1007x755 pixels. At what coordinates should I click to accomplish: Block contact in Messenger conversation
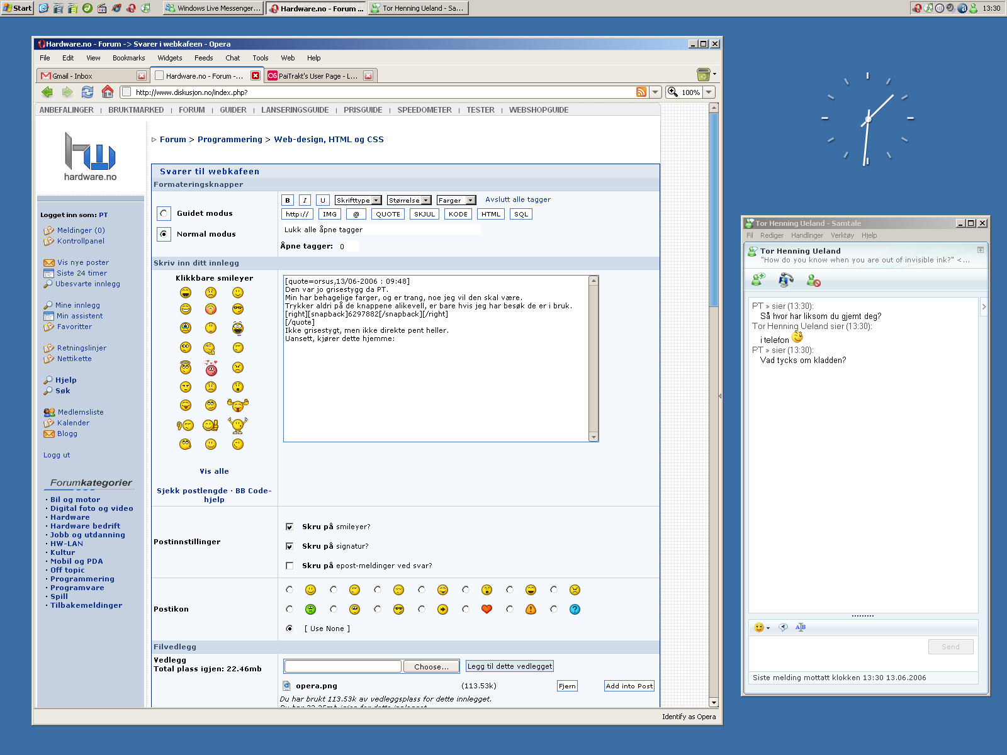(813, 280)
